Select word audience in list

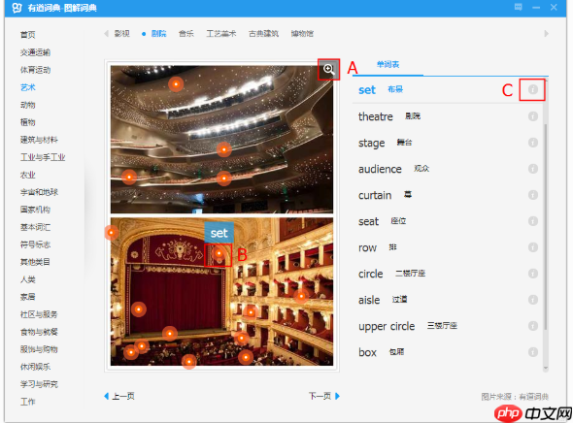pos(380,169)
